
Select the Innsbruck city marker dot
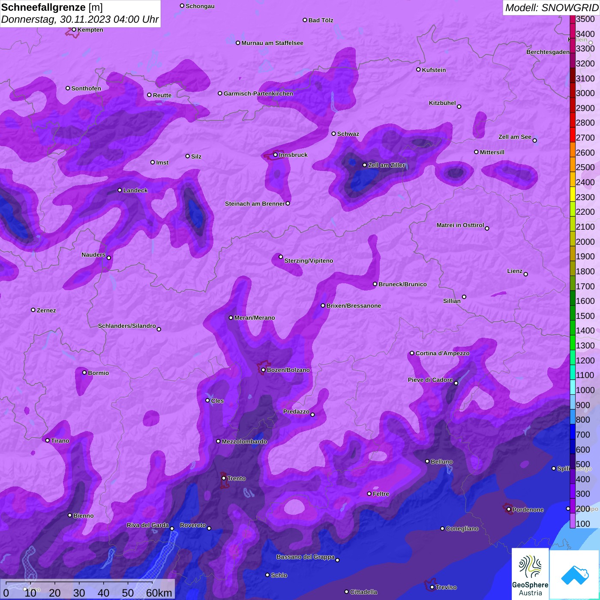click(276, 155)
